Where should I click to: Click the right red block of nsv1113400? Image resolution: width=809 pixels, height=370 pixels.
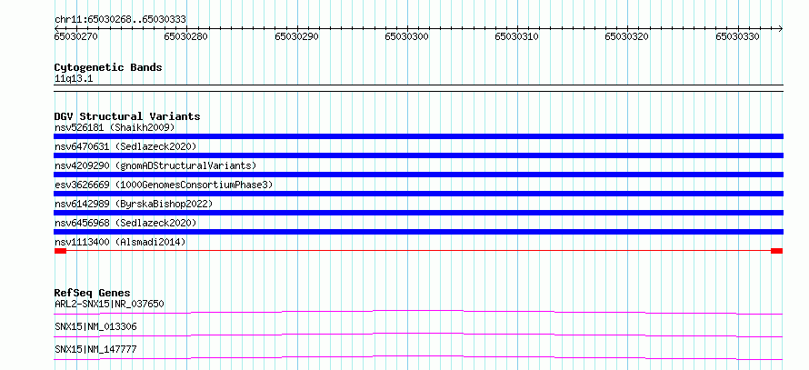pos(776,251)
